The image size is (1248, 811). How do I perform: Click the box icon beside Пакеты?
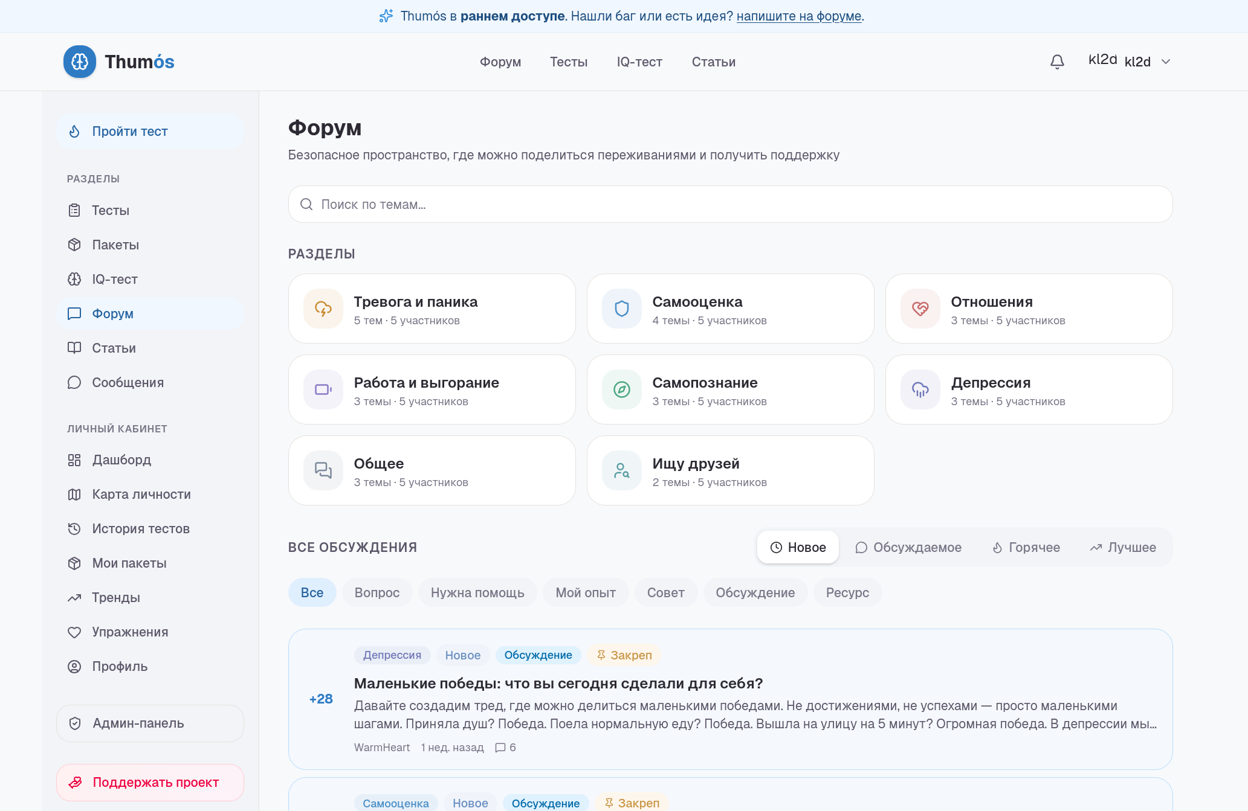pyautogui.click(x=74, y=245)
